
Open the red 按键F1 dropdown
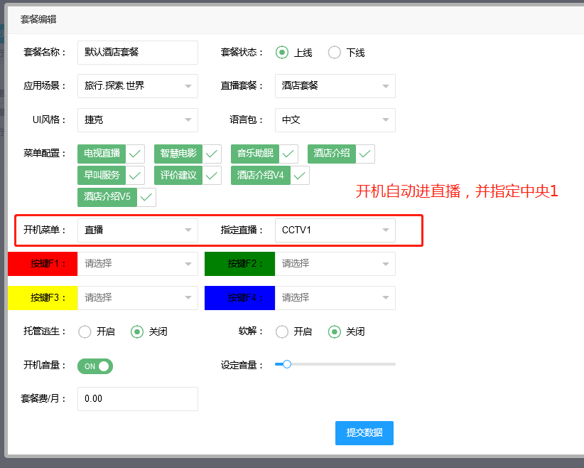[x=137, y=264]
